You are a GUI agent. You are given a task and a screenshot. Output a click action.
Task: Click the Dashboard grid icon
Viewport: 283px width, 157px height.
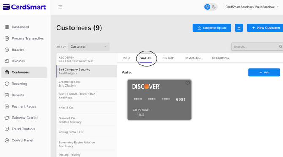pos(7,27)
